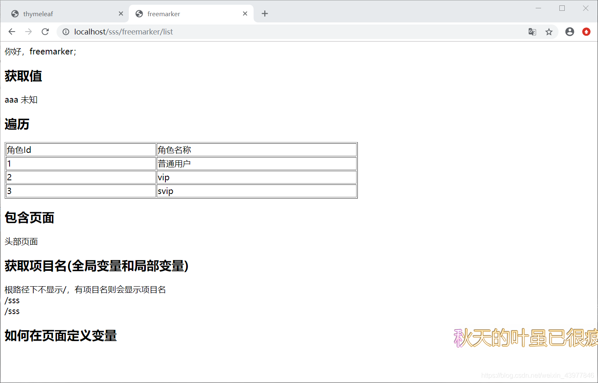Viewport: 598px width, 383px height.
Task: Reload the freemarker page
Action: click(x=45, y=32)
